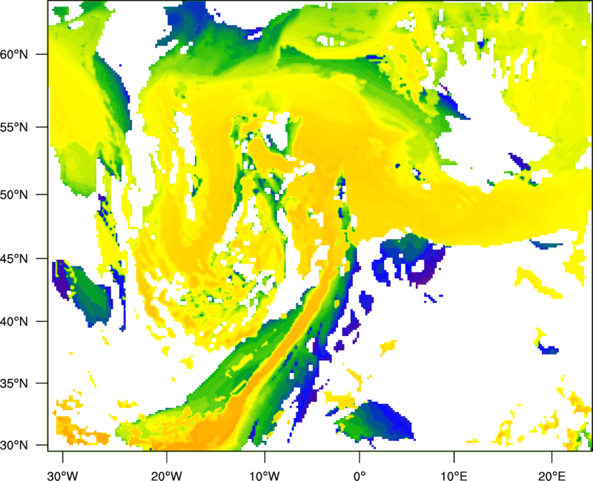This screenshot has height=481, width=593.
Task: Click the 10°W longitude label
Action: (265, 476)
